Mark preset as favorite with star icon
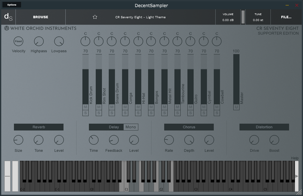This screenshot has height=196, width=303. click(x=95, y=17)
